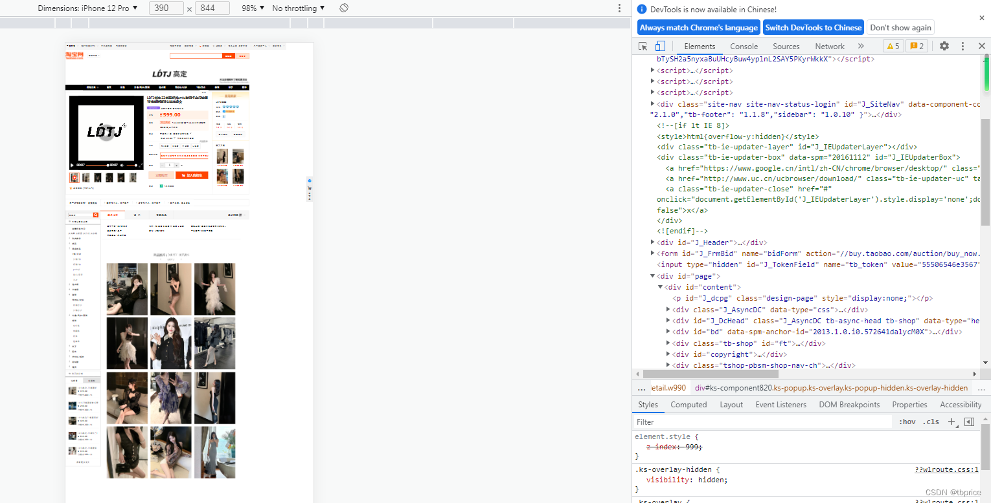Open the Event Listeners tab
The image size is (991, 503).
click(x=780, y=405)
